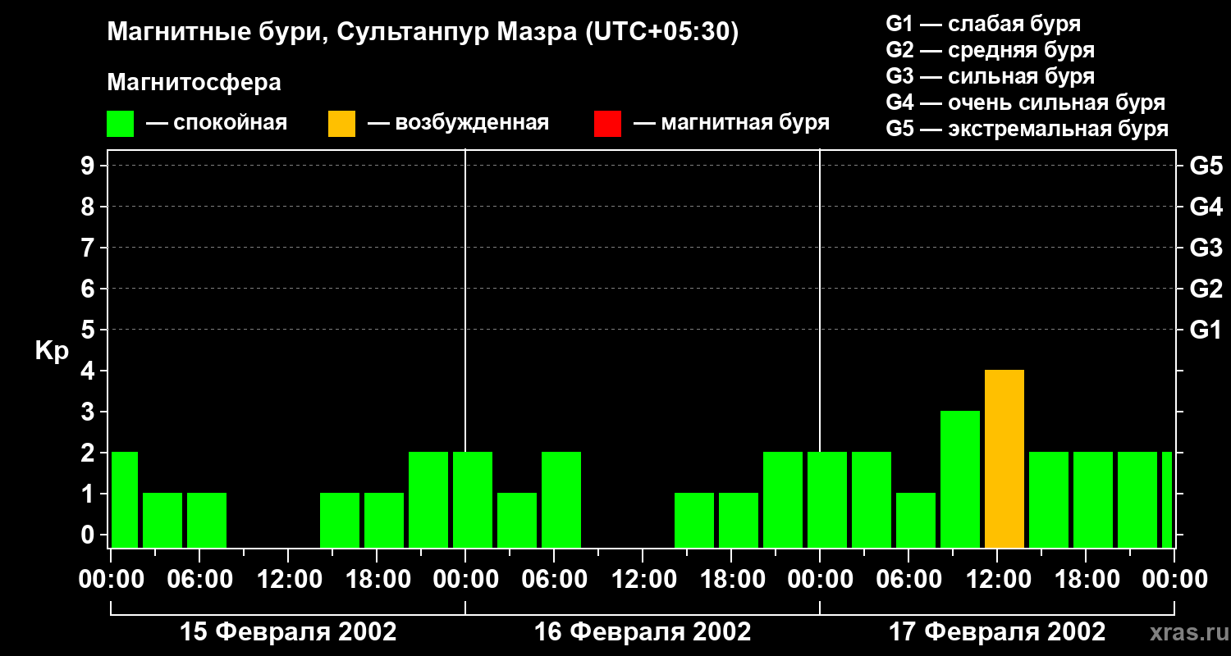Select the green Kp 3 bar on 17 Февраля
1231x656 pixels.
click(x=960, y=480)
